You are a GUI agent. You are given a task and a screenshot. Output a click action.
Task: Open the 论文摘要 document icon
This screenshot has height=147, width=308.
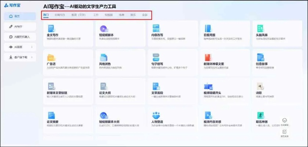point(51,115)
